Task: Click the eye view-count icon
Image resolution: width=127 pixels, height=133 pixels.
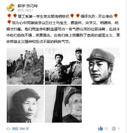Action: [8, 129]
